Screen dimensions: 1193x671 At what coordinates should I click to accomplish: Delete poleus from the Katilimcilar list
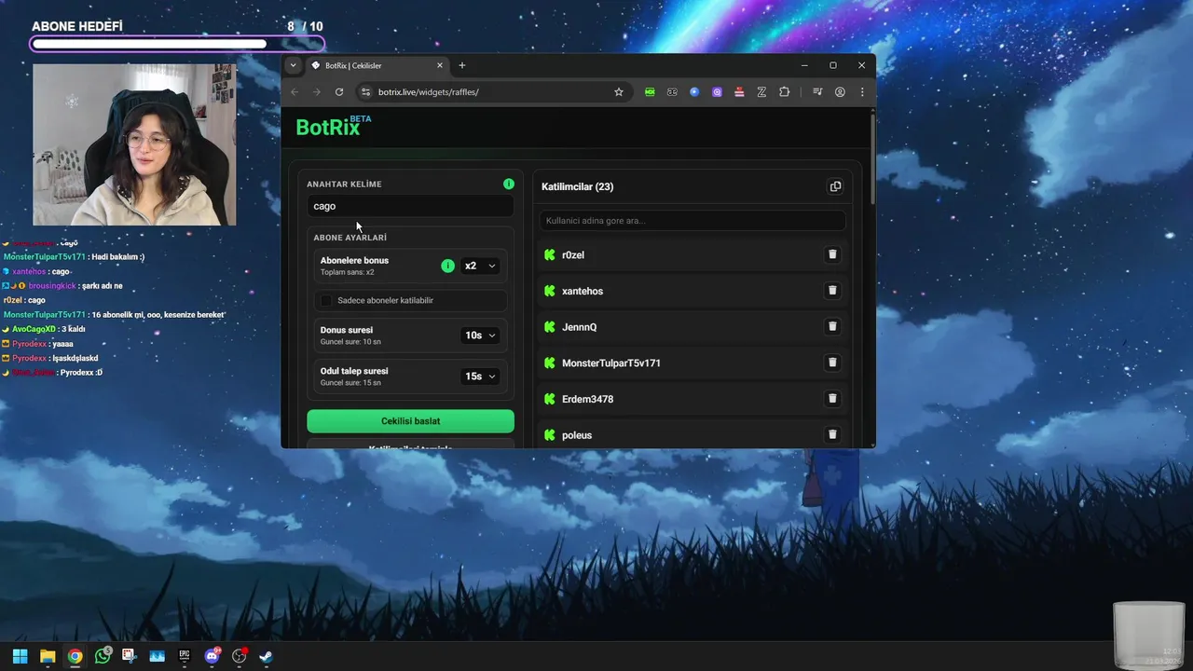[x=832, y=434]
